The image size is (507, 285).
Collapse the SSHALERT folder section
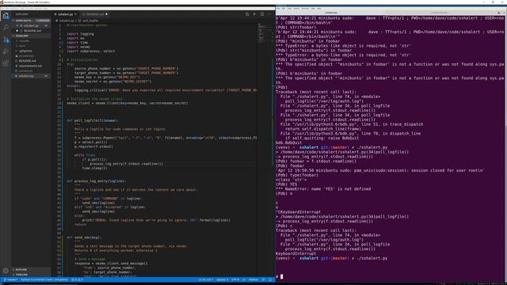(x=31, y=36)
